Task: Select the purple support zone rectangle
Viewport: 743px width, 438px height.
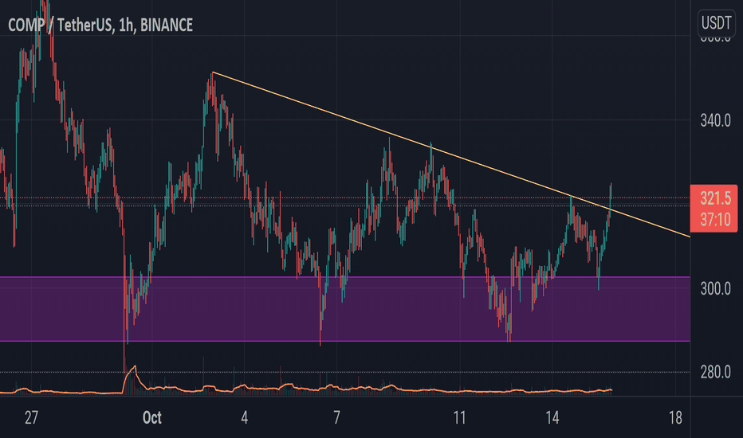Action: (345, 309)
